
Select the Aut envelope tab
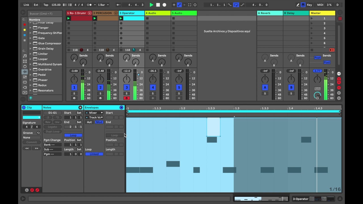[89, 122]
